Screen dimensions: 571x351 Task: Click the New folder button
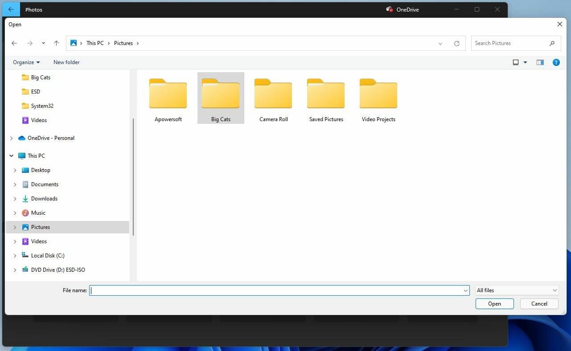point(66,62)
